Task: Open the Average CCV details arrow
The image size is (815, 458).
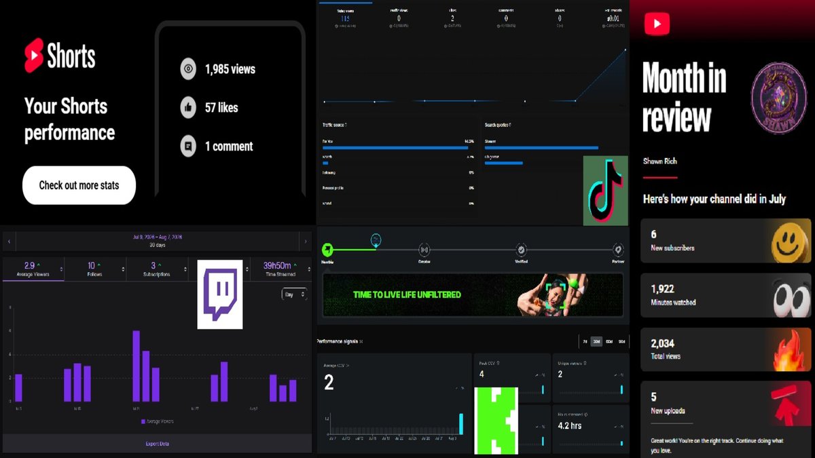Action: [348, 365]
